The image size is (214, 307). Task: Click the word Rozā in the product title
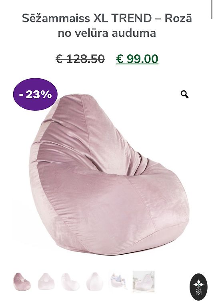pyautogui.click(x=178, y=18)
